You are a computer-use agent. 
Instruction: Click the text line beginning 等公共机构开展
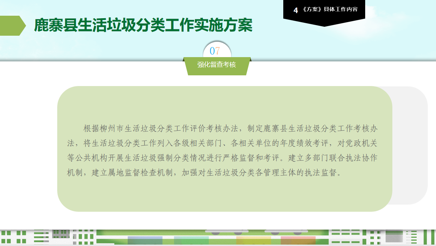click(222, 158)
